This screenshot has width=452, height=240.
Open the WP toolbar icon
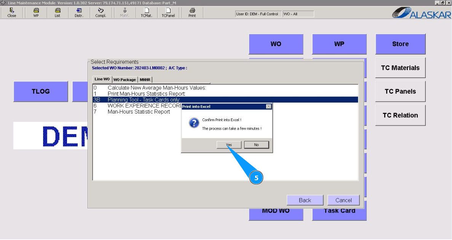[x=36, y=13]
